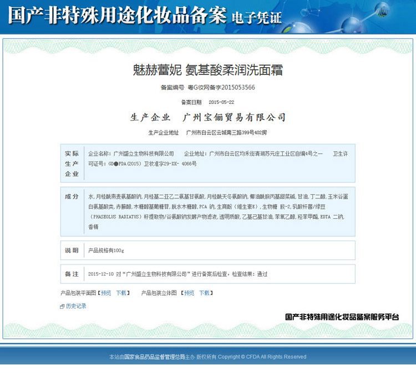The image size is (416, 390).
Task: Click the filing number 粤G妆网备字2015053566
Action: coord(221,87)
